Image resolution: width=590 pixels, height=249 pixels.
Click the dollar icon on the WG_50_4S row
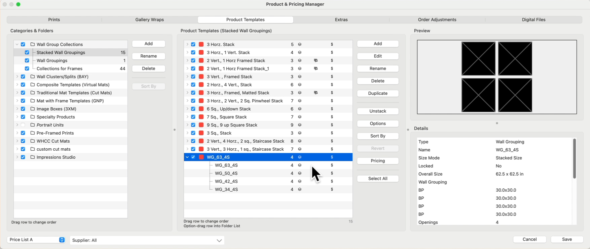click(x=332, y=173)
